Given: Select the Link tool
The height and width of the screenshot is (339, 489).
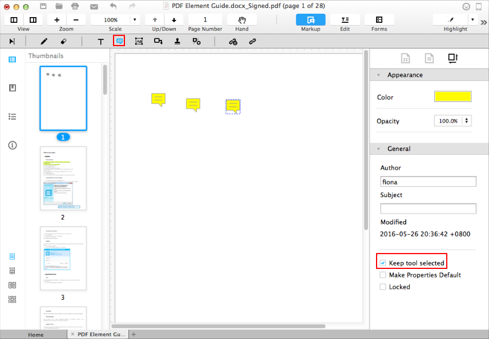Looking at the screenshot, I should tap(252, 41).
